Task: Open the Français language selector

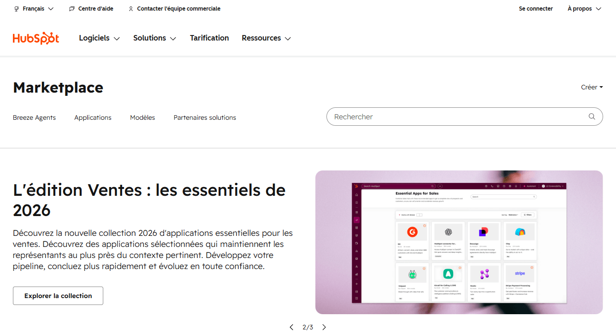Action: pos(34,9)
